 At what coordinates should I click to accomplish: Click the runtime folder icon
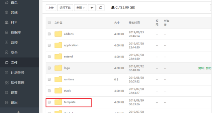[x=58, y=79]
